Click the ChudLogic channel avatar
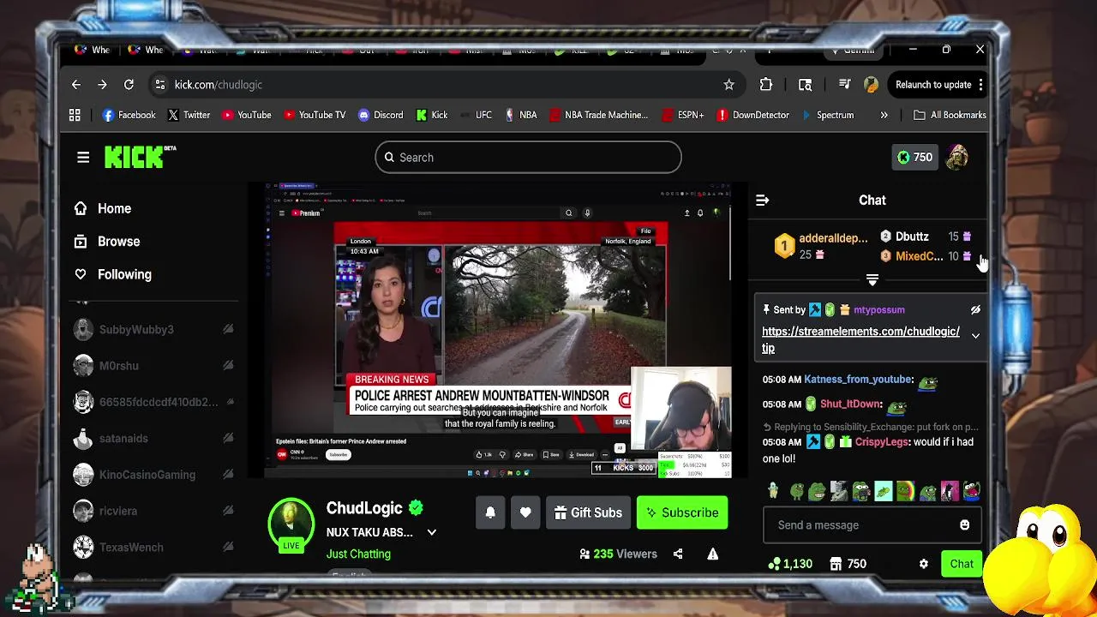 tap(291, 522)
